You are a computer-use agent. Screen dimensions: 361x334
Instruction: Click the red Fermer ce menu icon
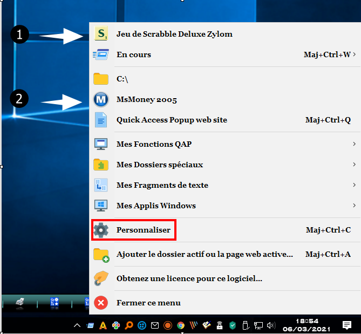101,303
